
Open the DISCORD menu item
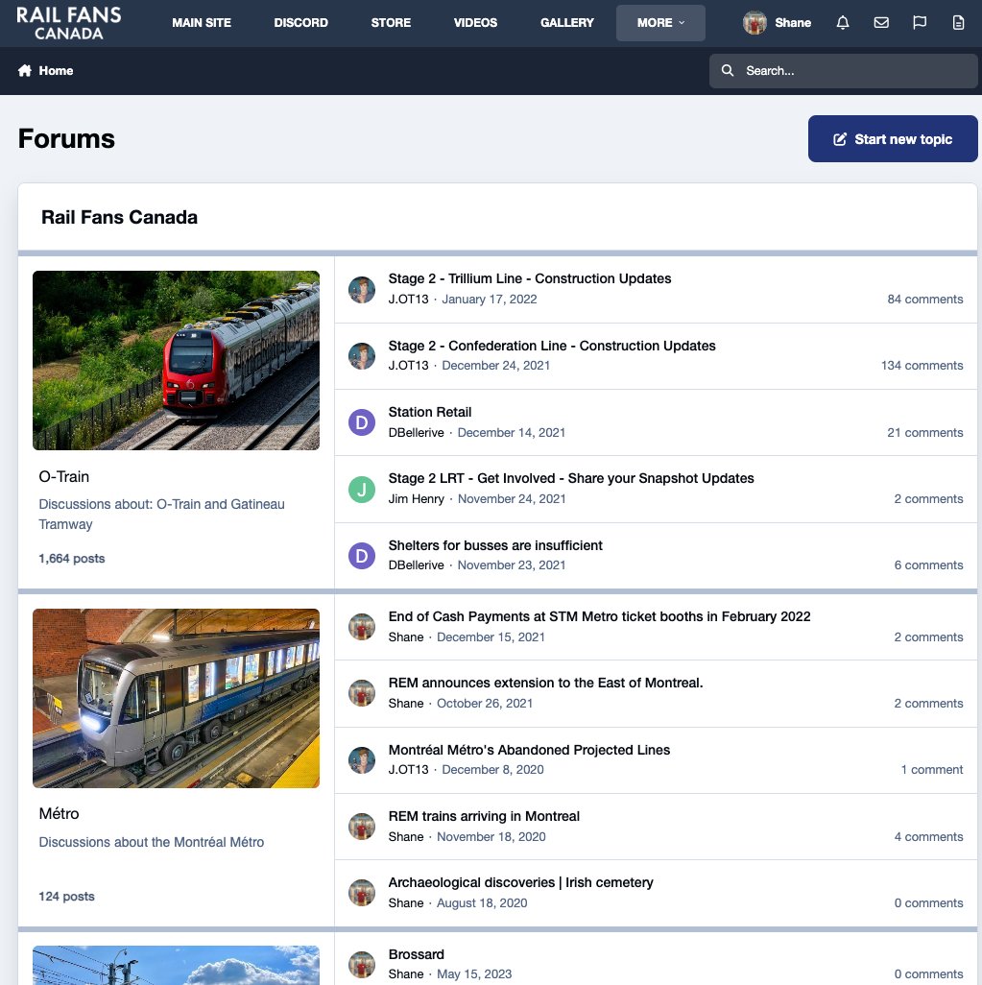click(x=301, y=23)
